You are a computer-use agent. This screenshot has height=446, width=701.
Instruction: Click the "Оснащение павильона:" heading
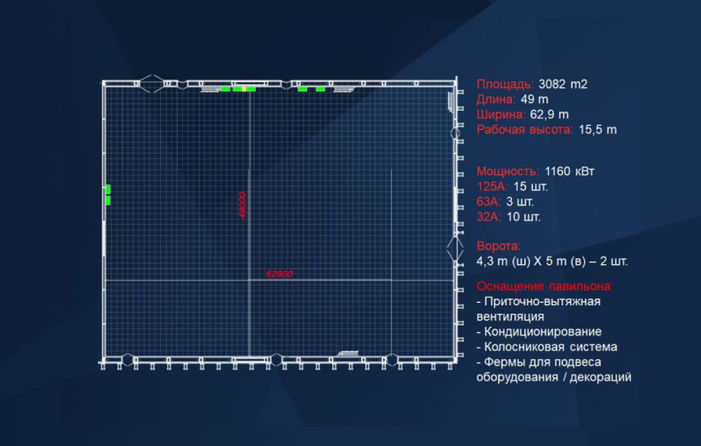pos(545,286)
